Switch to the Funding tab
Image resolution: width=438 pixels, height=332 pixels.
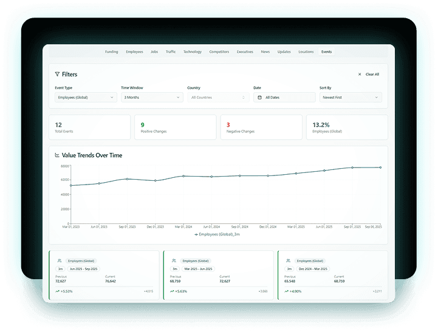111,52
